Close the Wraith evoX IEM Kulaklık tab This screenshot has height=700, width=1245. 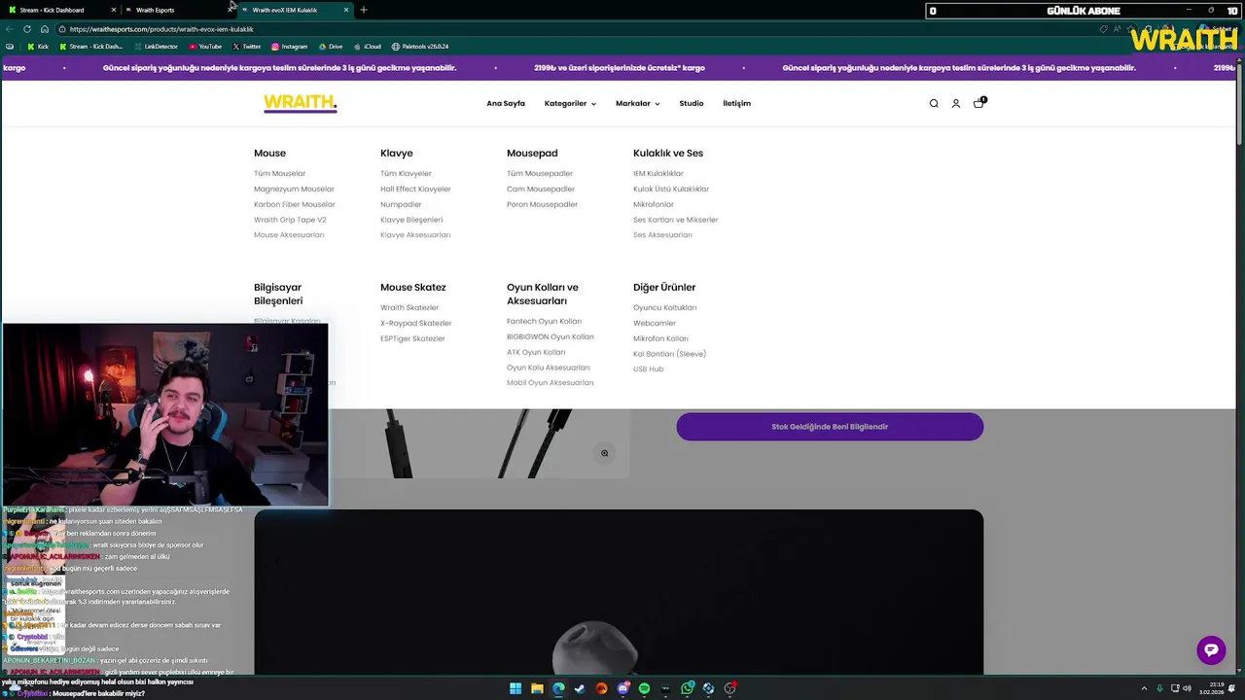coord(346,10)
